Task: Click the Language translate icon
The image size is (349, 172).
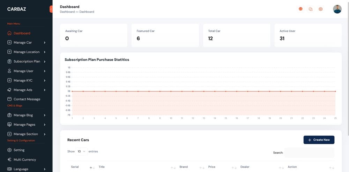Action: pos(9,169)
